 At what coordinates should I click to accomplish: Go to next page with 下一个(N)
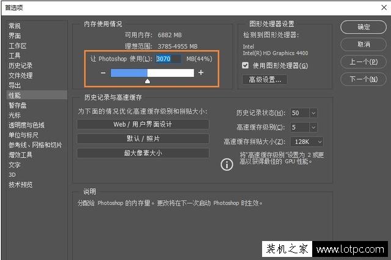tap(364, 80)
